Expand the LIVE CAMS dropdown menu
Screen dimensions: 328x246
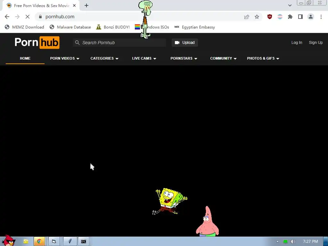click(144, 58)
